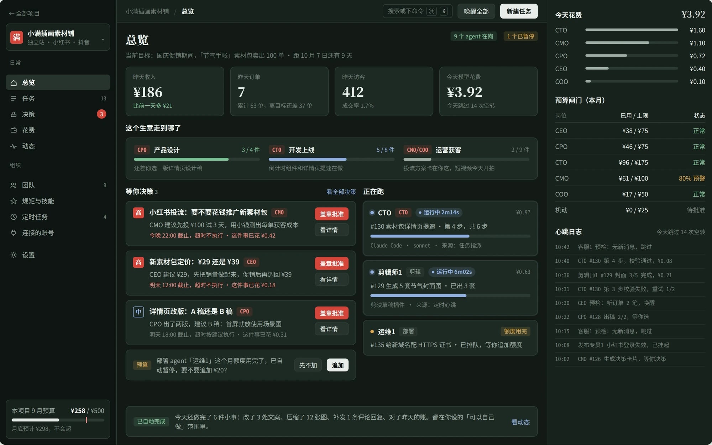This screenshot has width=712, height=445.
Task: Click the clock icon beside 定时任务
Action: coord(14,217)
